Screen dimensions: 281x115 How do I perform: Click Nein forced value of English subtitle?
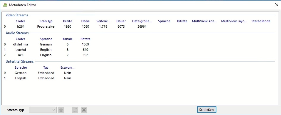pyautogui.click(x=68, y=78)
